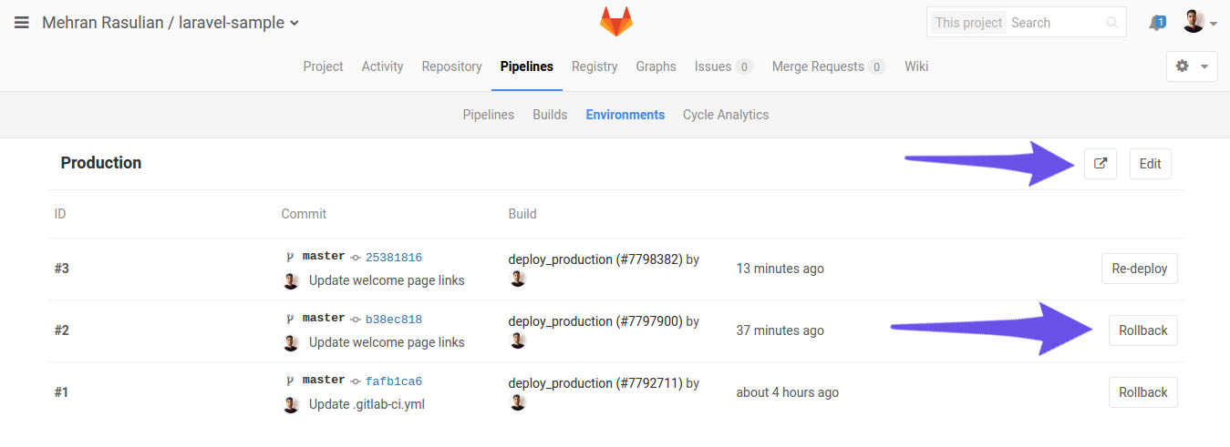Switch to the Repository tab

point(451,66)
